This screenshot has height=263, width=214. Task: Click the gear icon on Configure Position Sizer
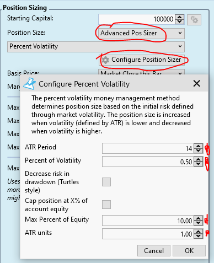105,60
